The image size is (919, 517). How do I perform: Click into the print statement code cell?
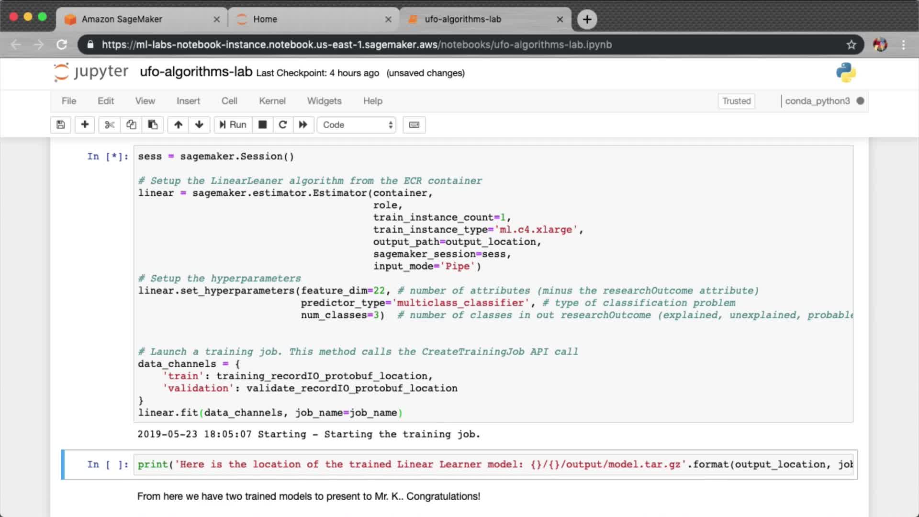(x=493, y=464)
